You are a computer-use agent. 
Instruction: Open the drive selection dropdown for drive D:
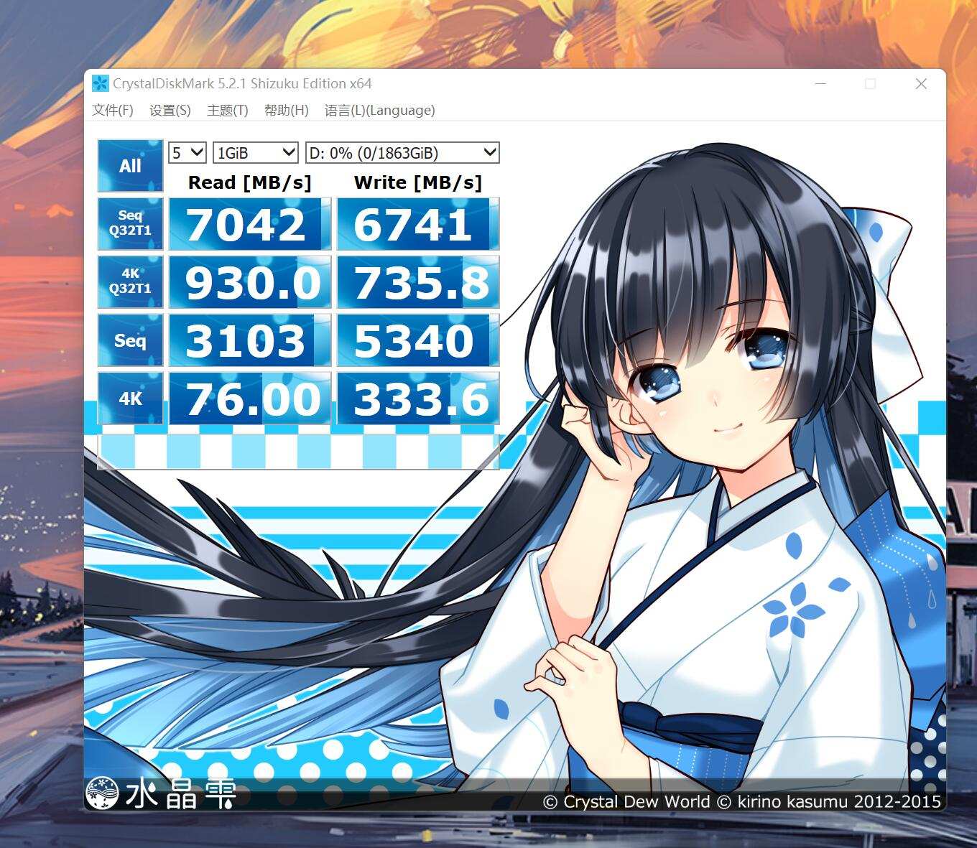[x=401, y=152]
